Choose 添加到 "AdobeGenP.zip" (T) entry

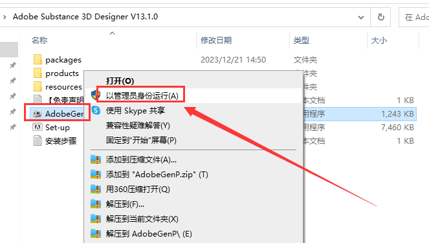(157, 174)
